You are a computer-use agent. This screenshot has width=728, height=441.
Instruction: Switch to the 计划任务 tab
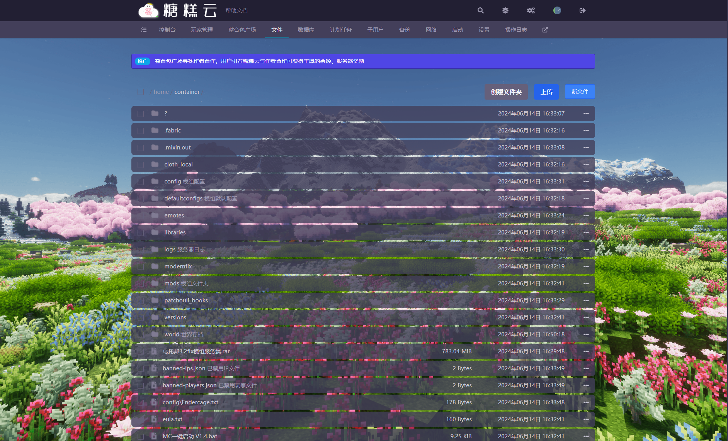(x=341, y=30)
